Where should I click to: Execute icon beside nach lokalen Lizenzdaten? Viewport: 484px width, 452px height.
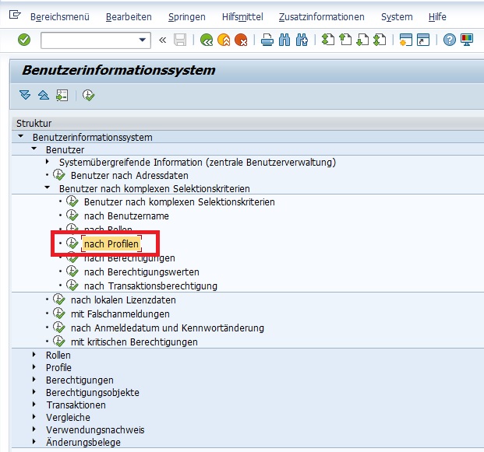(x=58, y=300)
